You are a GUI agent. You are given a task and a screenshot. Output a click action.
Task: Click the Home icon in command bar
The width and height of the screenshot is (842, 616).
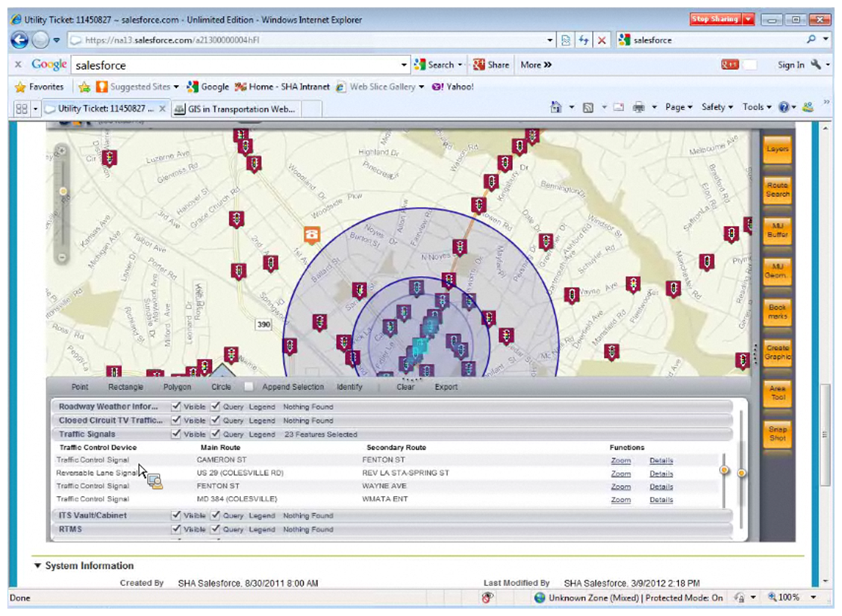point(556,107)
